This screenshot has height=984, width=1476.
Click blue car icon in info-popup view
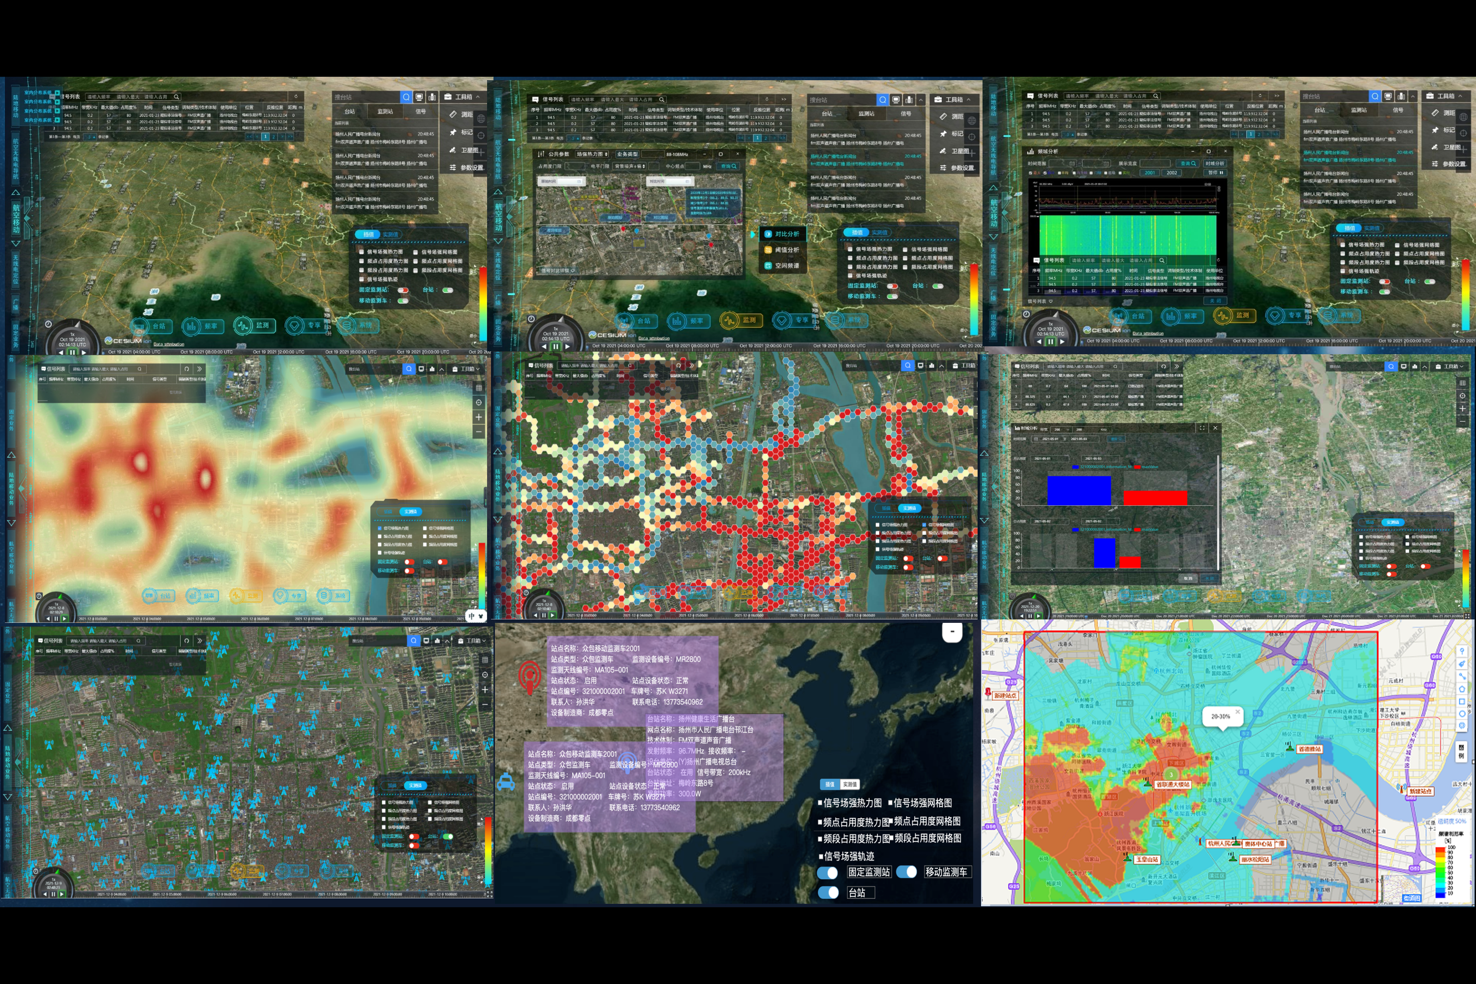[506, 781]
